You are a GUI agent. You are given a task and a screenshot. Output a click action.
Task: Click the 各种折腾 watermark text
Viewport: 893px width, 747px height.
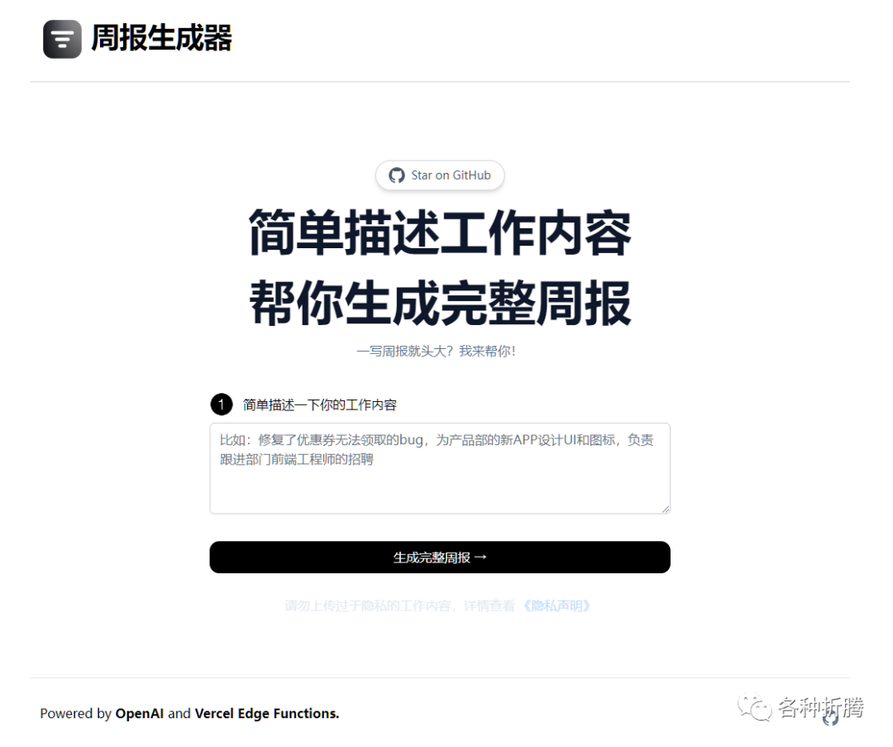[x=821, y=707]
